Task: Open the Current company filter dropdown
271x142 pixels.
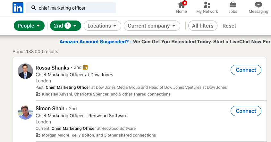Action: point(152,26)
